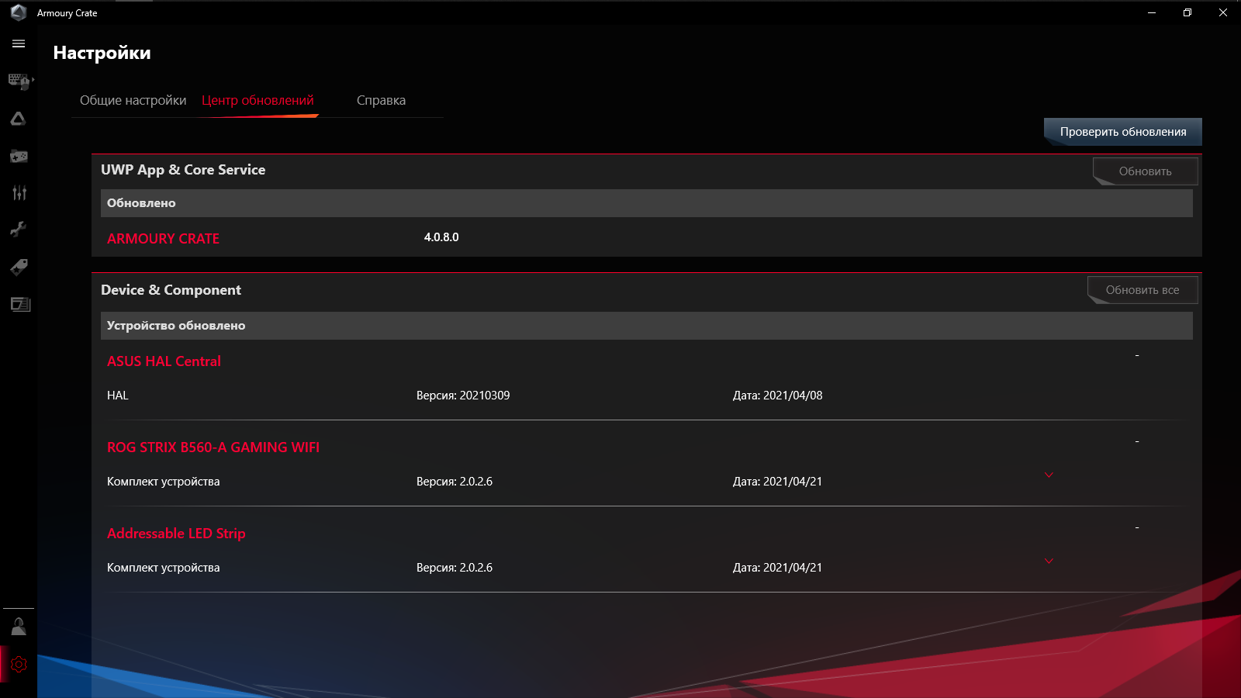Select the Settings gear icon in sidebar

click(19, 665)
